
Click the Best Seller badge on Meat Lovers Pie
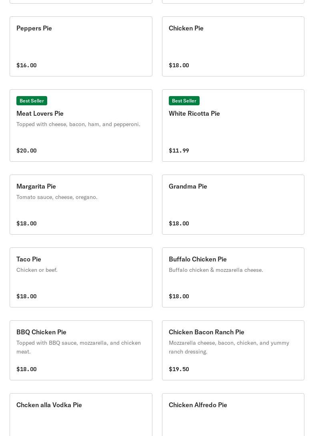click(32, 100)
